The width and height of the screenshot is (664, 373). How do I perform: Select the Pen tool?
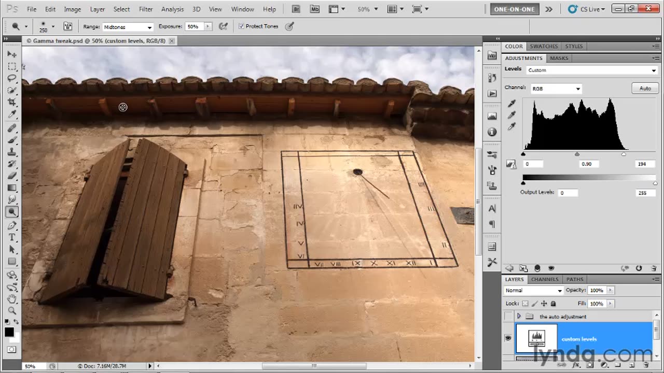click(12, 225)
